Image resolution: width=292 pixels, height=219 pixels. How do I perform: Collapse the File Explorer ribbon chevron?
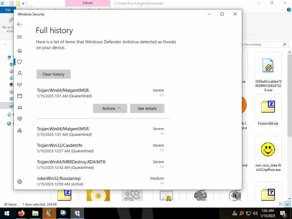click(283, 10)
